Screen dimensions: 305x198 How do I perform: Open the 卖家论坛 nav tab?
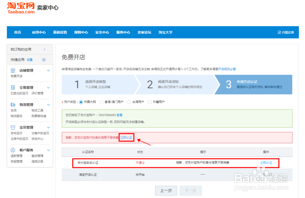[144, 32]
